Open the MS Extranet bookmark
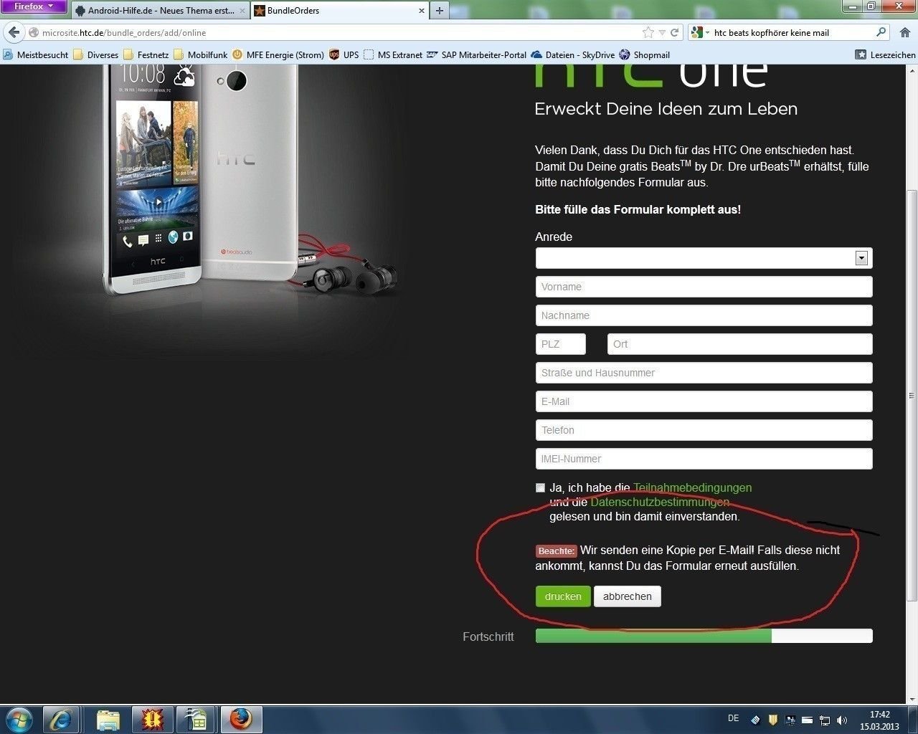This screenshot has width=918, height=734. point(393,54)
